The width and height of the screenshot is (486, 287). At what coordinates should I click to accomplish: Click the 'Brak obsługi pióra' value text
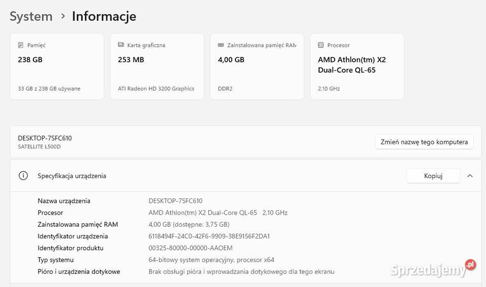click(x=241, y=271)
